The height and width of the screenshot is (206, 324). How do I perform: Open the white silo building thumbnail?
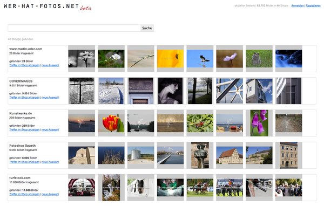pyautogui.click(x=141, y=155)
